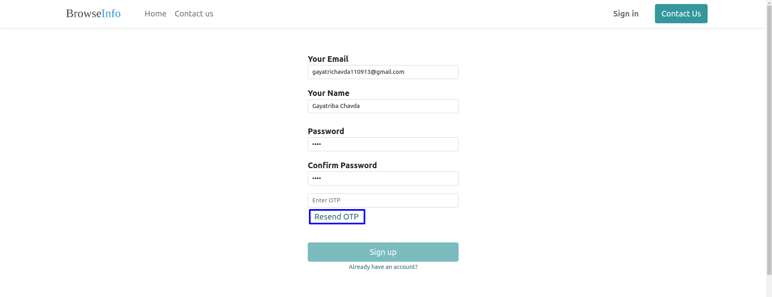This screenshot has height=297, width=772.
Task: Focus the Confirm Password input box
Action: pos(383,178)
